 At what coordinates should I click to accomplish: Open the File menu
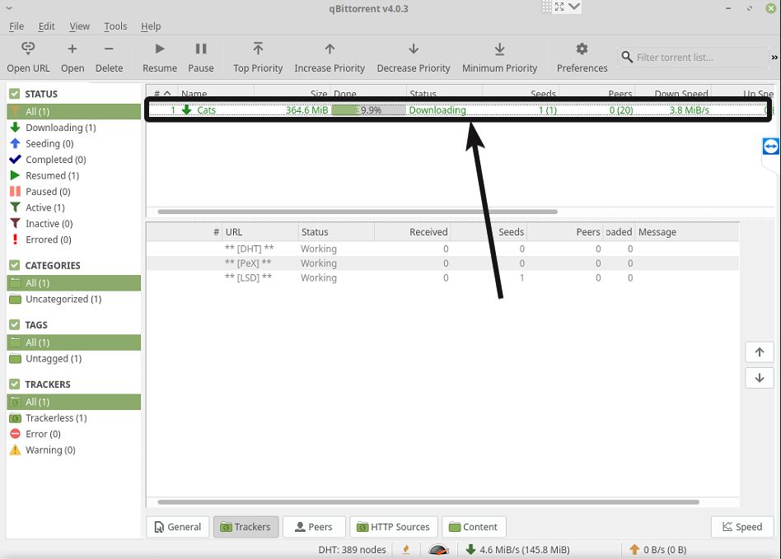[x=16, y=26]
